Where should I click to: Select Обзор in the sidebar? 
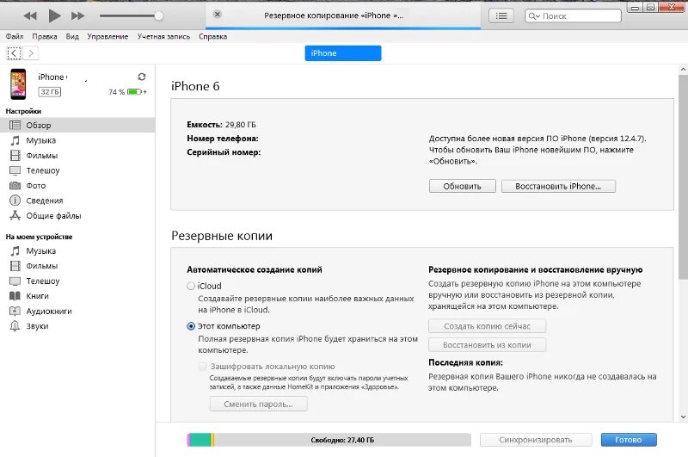pyautogui.click(x=77, y=125)
